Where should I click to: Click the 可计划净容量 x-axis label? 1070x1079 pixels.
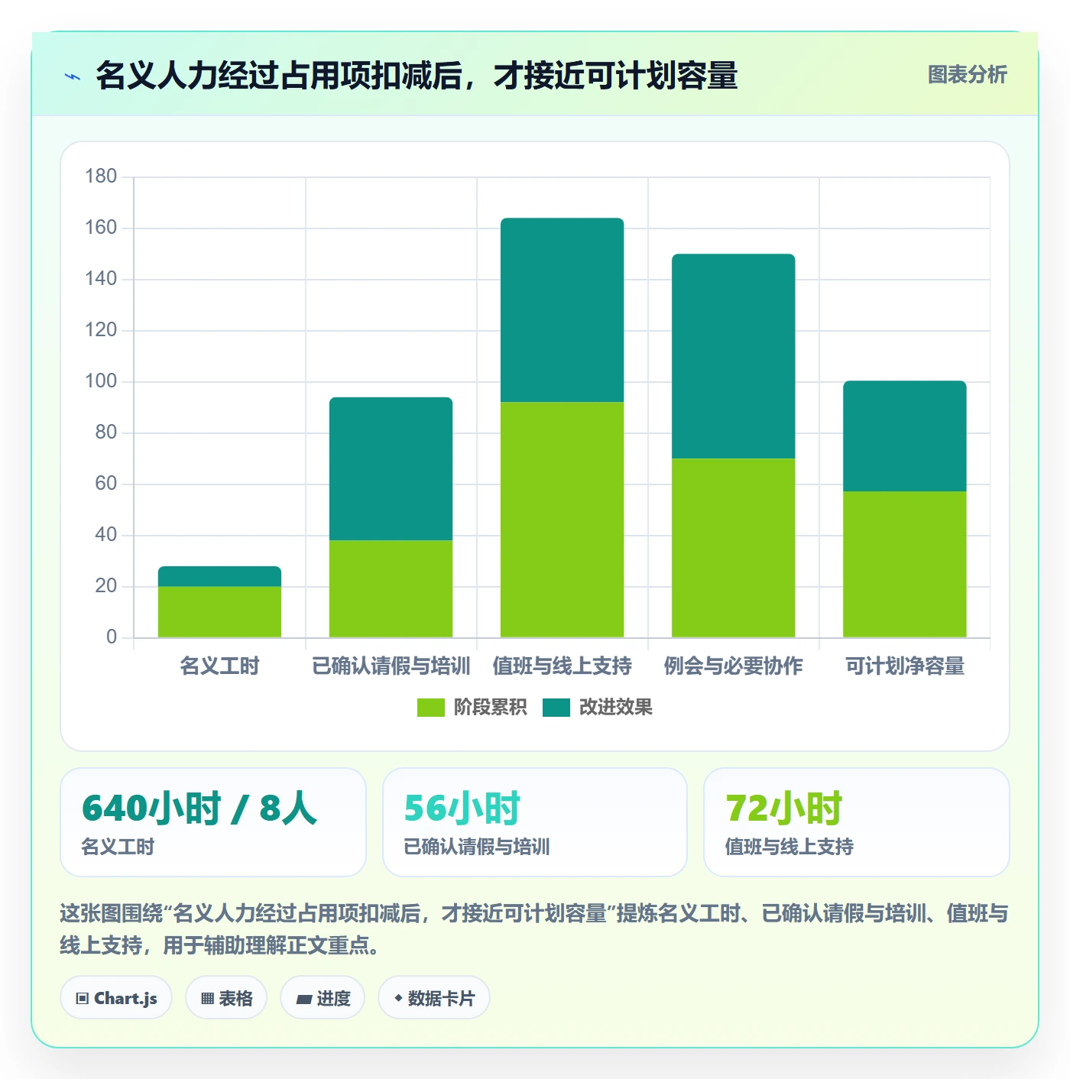tap(904, 666)
